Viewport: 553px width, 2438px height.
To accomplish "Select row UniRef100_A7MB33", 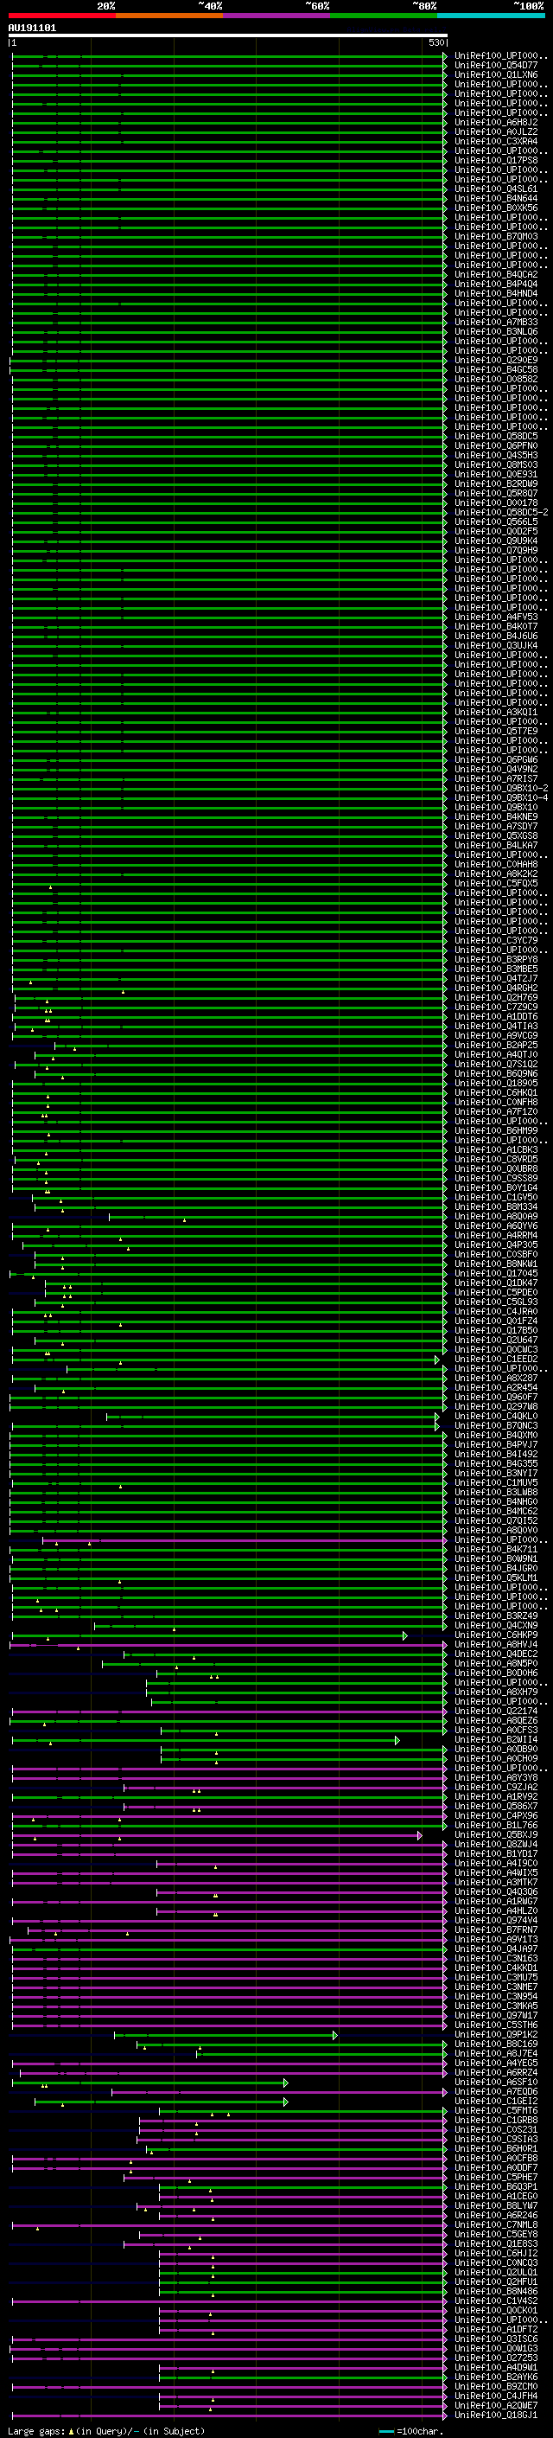I will (496, 323).
